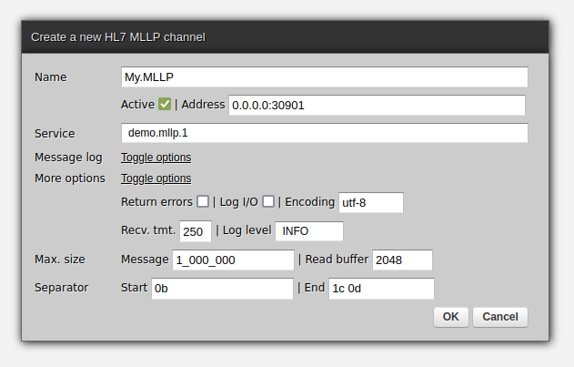Select the Service input demo.mllp.1
The width and height of the screenshot is (574, 367).
[324, 133]
